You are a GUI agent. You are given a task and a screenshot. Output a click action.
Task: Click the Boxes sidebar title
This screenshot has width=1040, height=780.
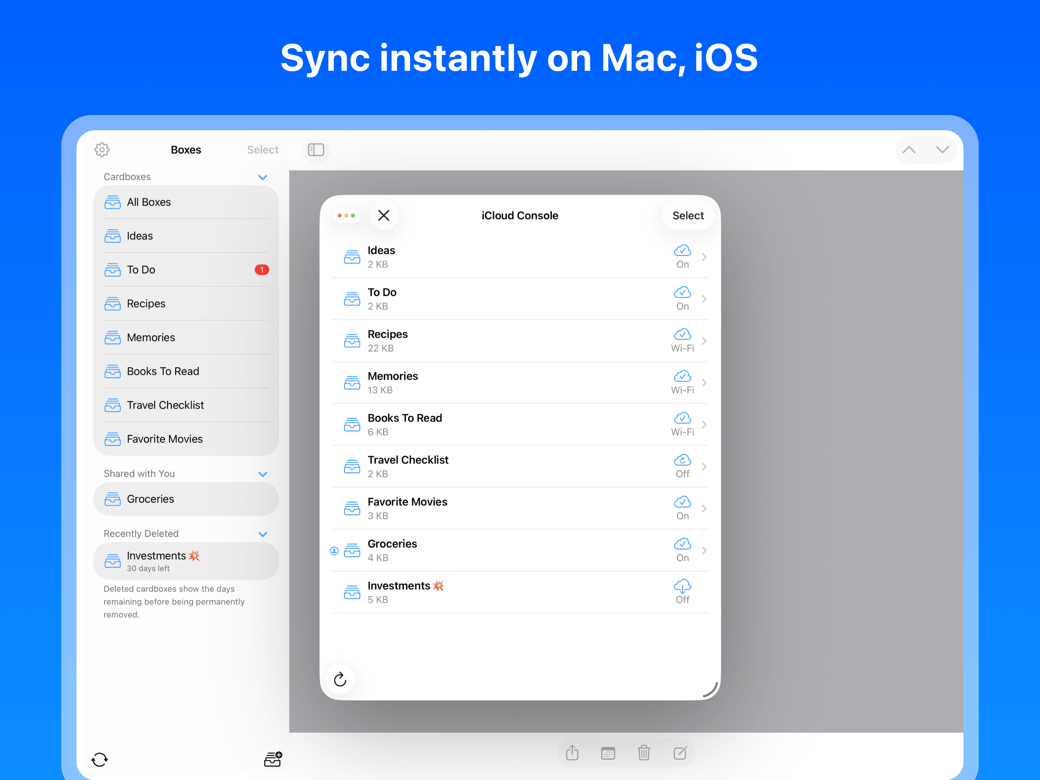pyautogui.click(x=186, y=150)
